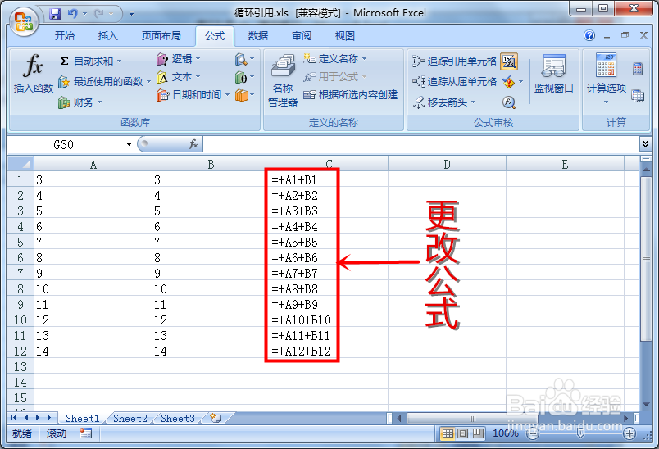The image size is (659, 449).
Task: Undo the last action
Action: click(73, 14)
